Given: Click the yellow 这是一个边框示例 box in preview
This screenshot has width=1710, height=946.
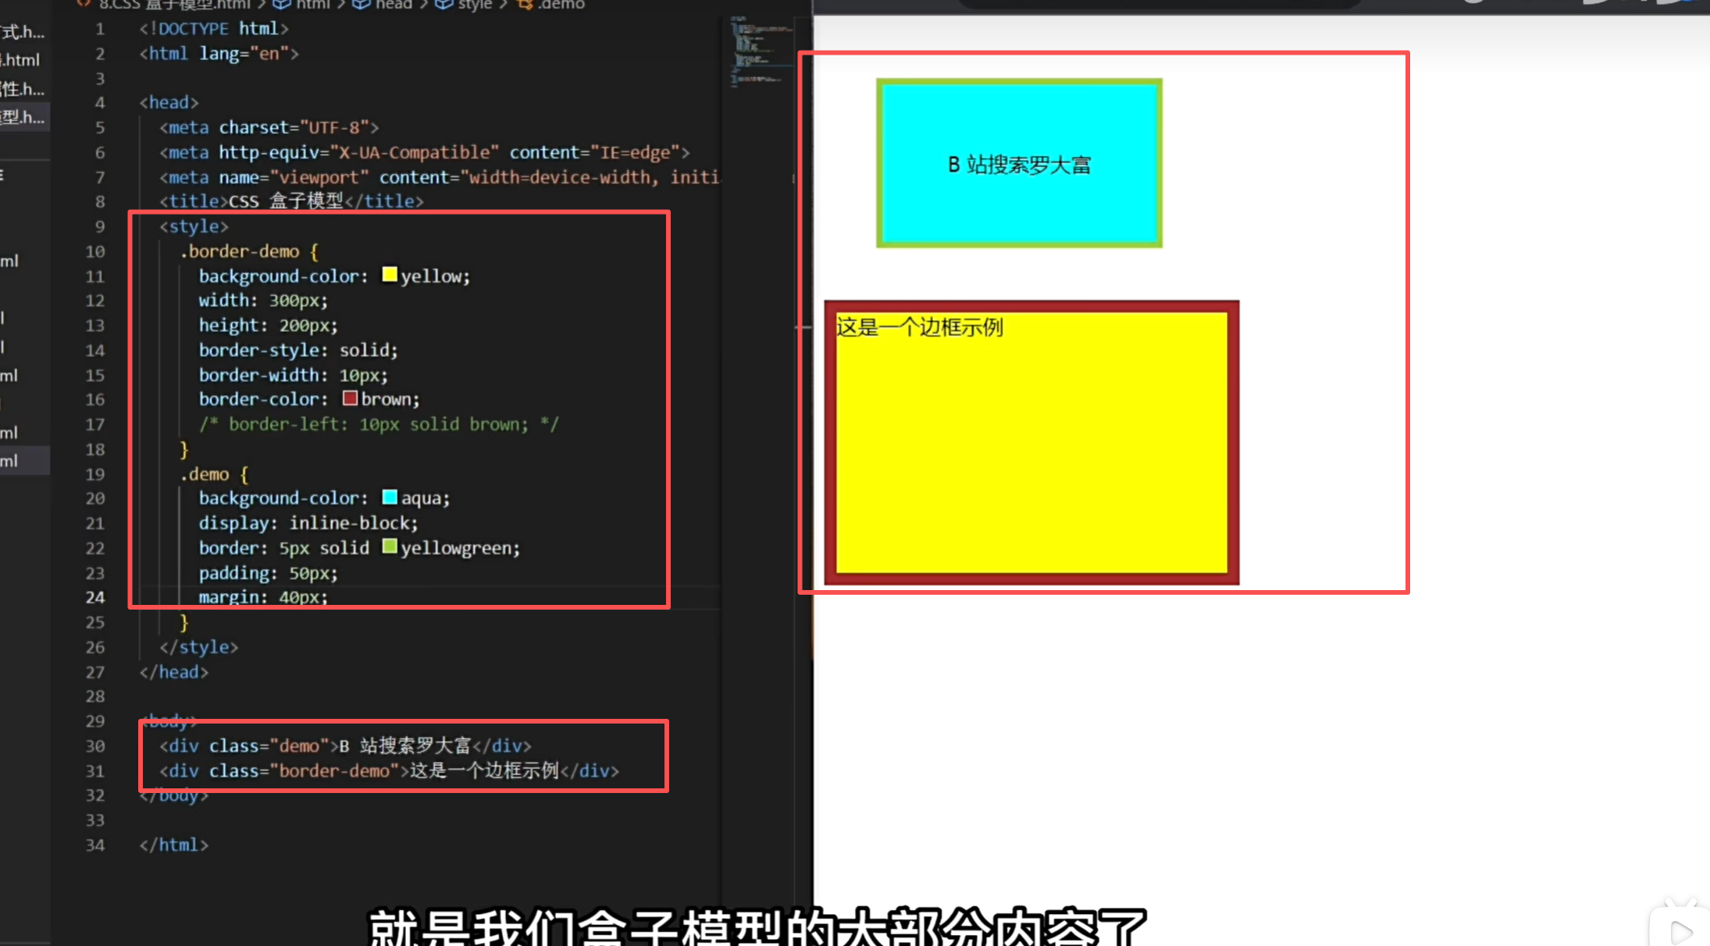Looking at the screenshot, I should click(1031, 443).
